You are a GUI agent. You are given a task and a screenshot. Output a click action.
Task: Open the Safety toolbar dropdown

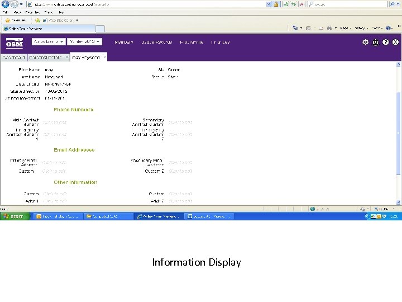click(x=361, y=28)
